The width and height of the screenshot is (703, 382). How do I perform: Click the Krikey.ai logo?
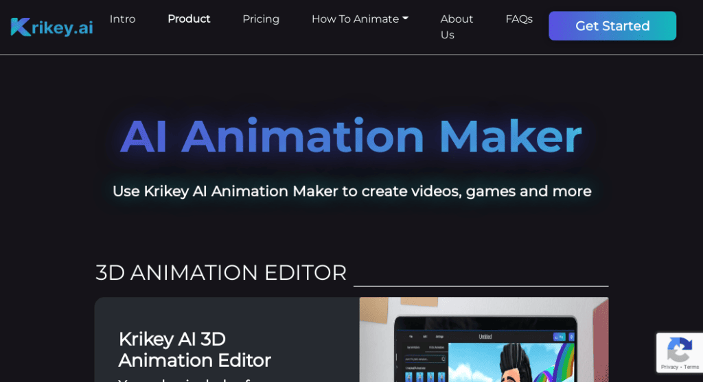pos(51,27)
